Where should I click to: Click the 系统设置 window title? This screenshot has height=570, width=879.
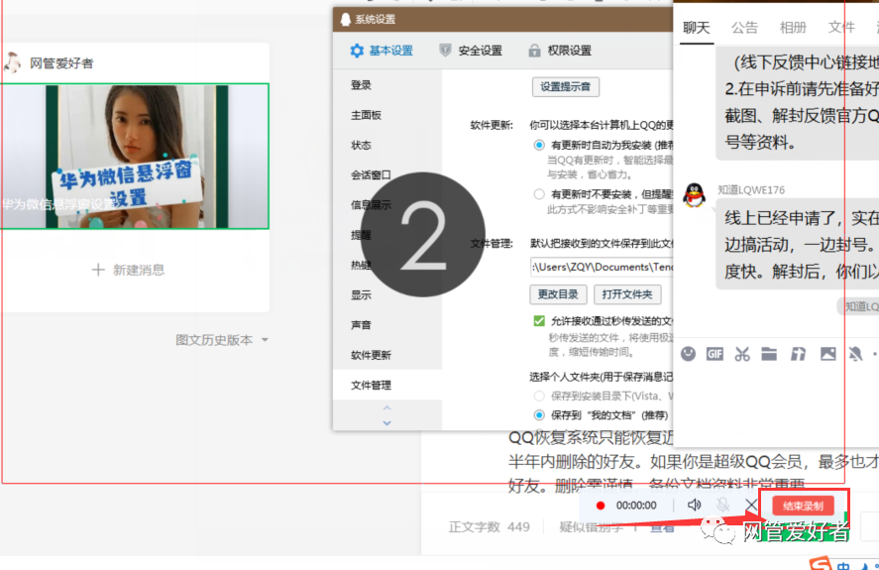(375, 19)
